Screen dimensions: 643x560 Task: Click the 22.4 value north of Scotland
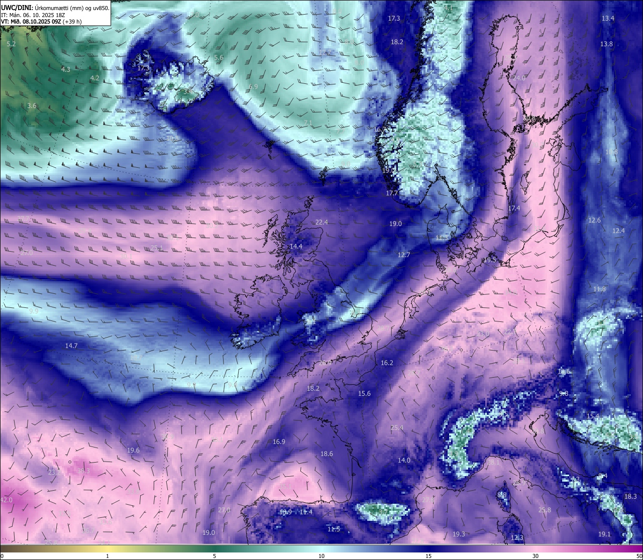pos(321,222)
